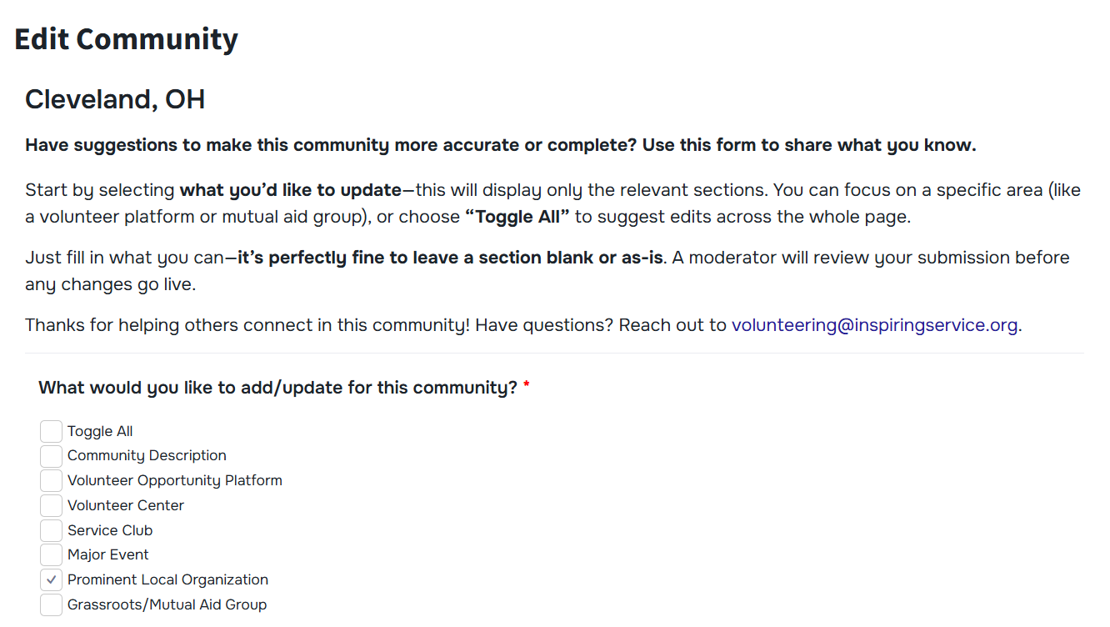Tick the Major Event checkbox
Screen dimensions: 1110x627
coord(51,554)
